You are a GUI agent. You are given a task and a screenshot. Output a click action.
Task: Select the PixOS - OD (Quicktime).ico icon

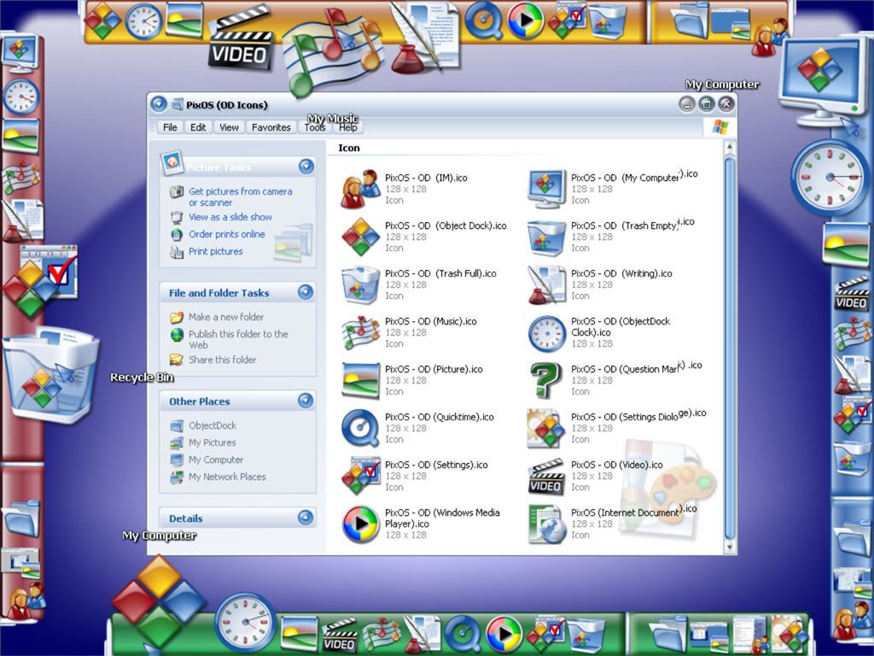click(361, 429)
